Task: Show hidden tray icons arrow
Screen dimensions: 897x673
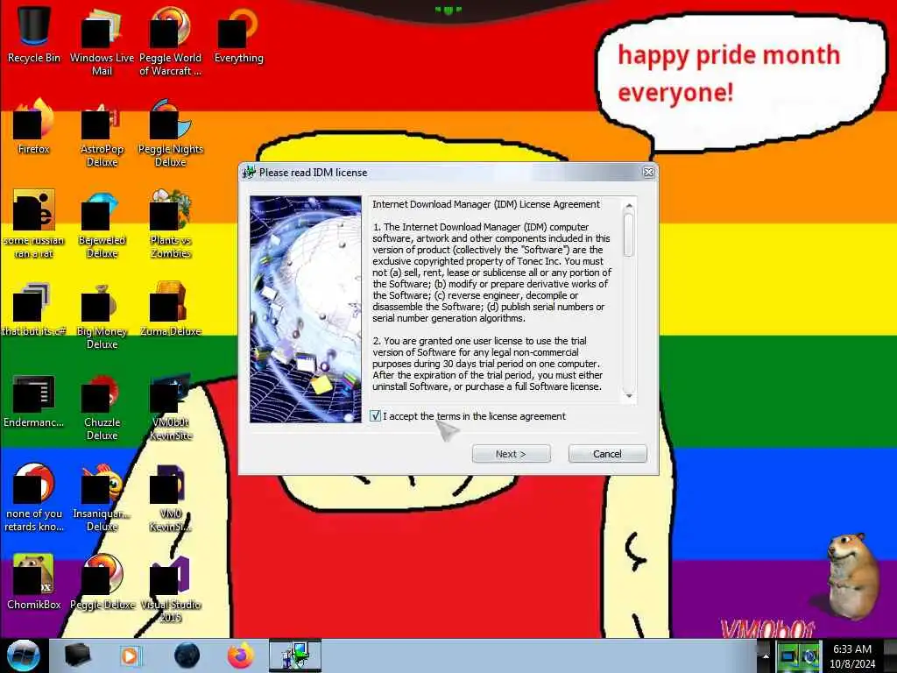Action: (766, 655)
